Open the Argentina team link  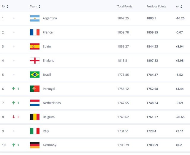[x=50, y=18]
